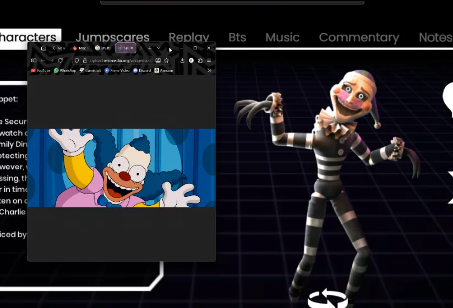This screenshot has width=453, height=308.
Task: Open the GameJolt bookmark
Action: (x=90, y=70)
